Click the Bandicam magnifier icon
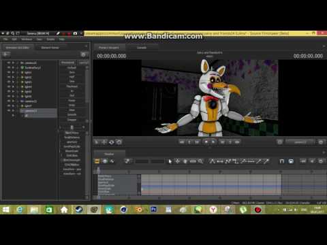The height and width of the screenshot is (245, 327). pos(13,33)
